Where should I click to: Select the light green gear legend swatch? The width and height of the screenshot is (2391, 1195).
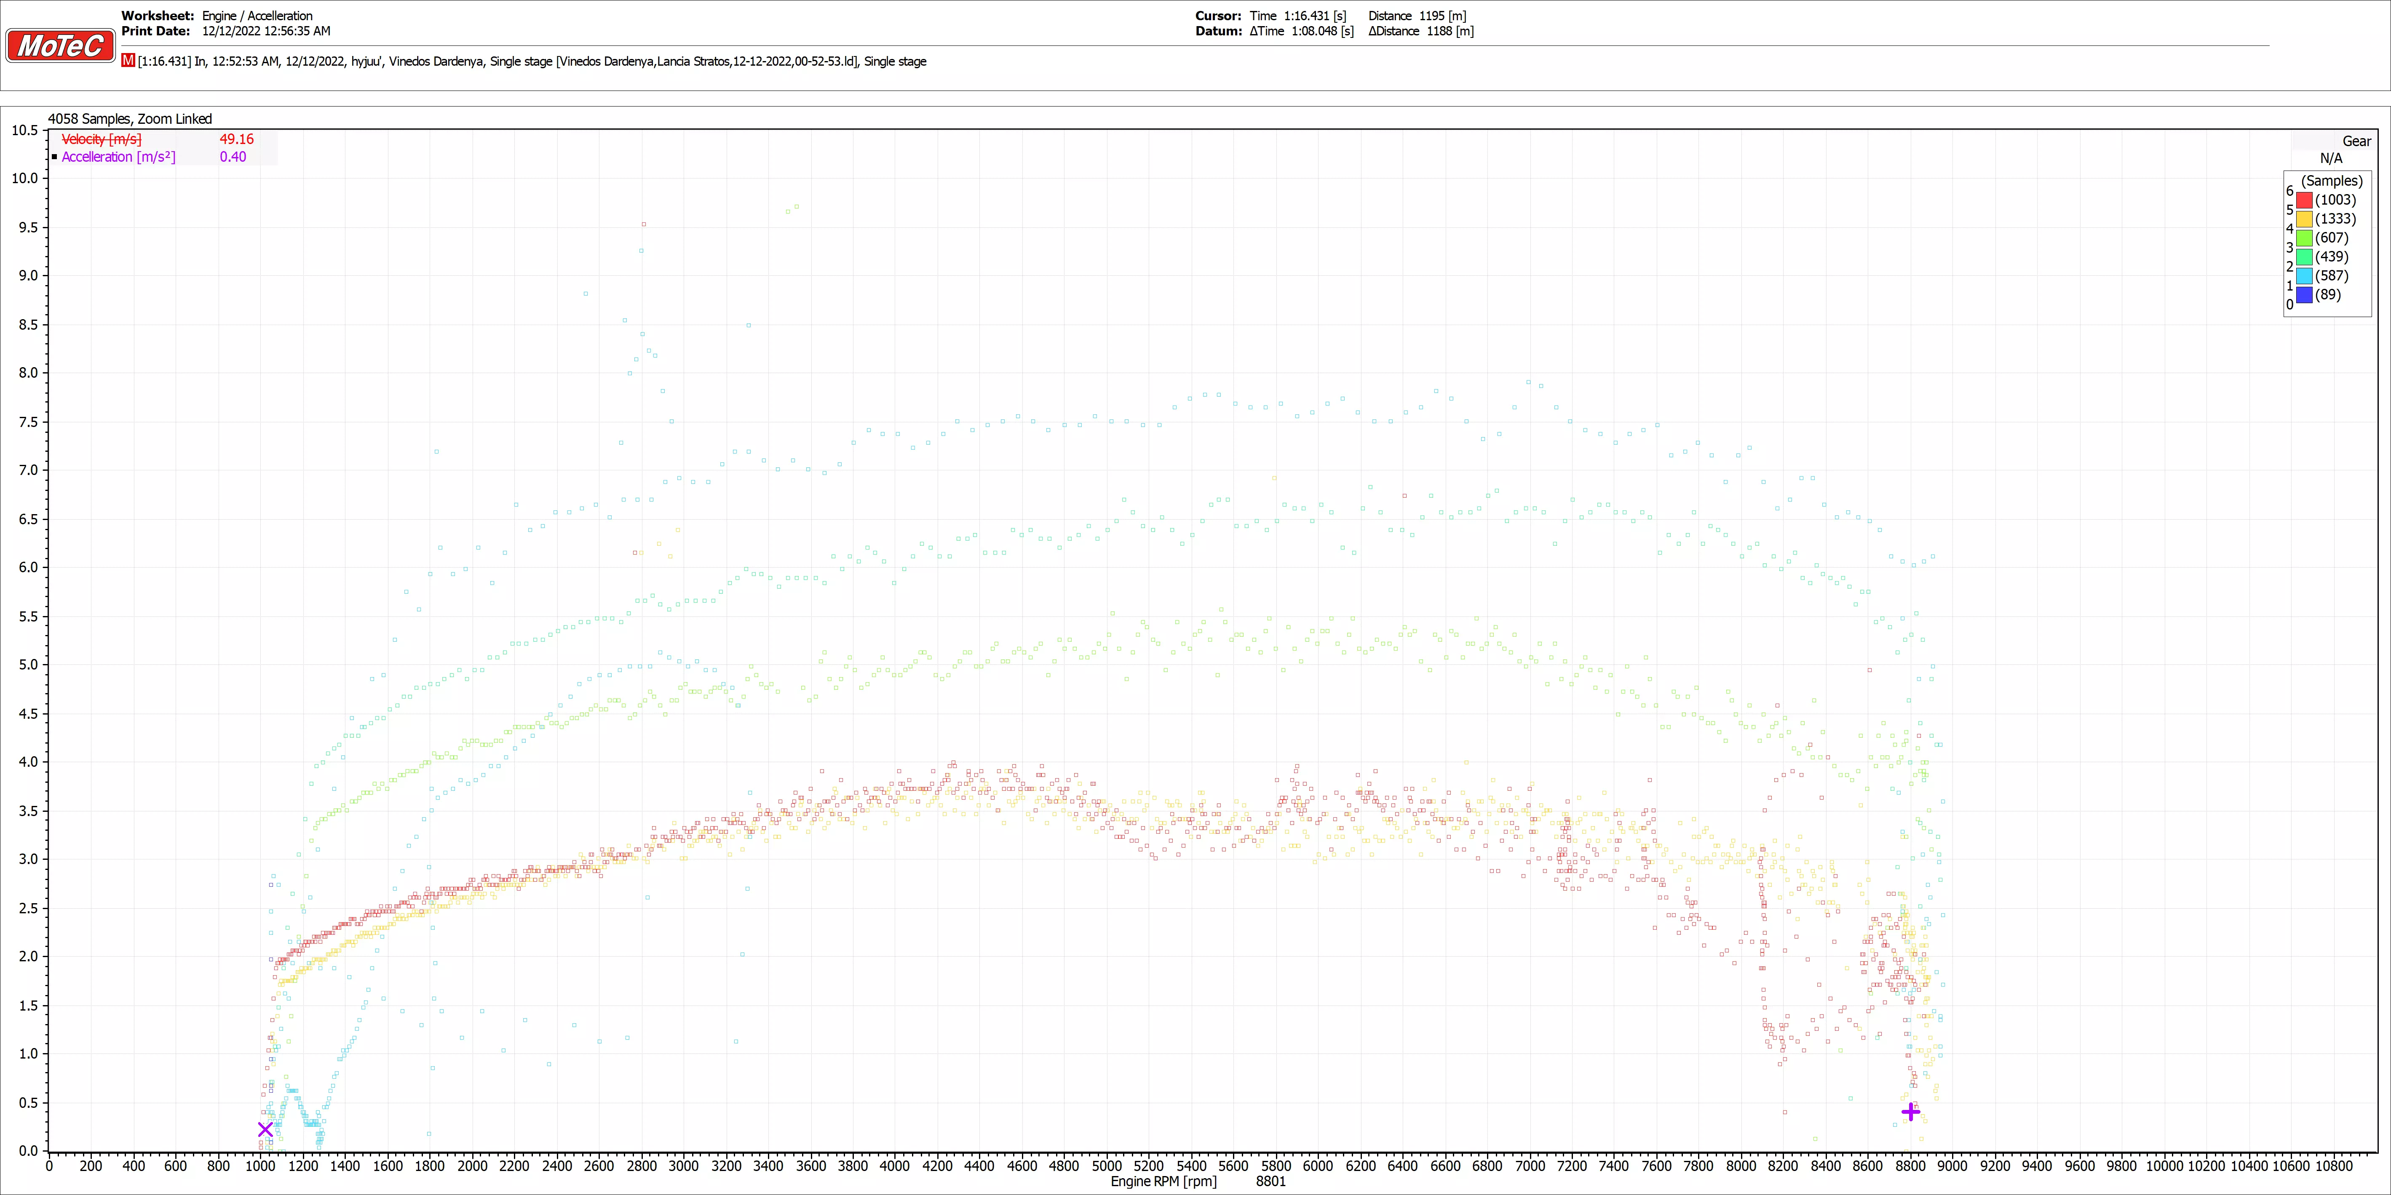pos(2304,238)
